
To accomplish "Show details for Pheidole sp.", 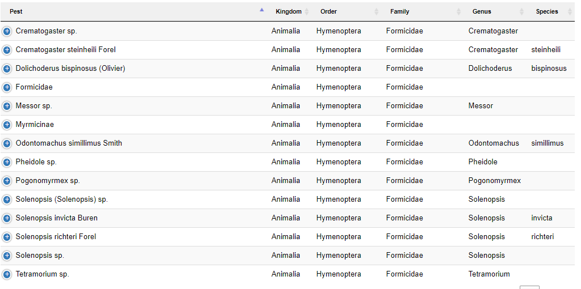I will [6, 163].
